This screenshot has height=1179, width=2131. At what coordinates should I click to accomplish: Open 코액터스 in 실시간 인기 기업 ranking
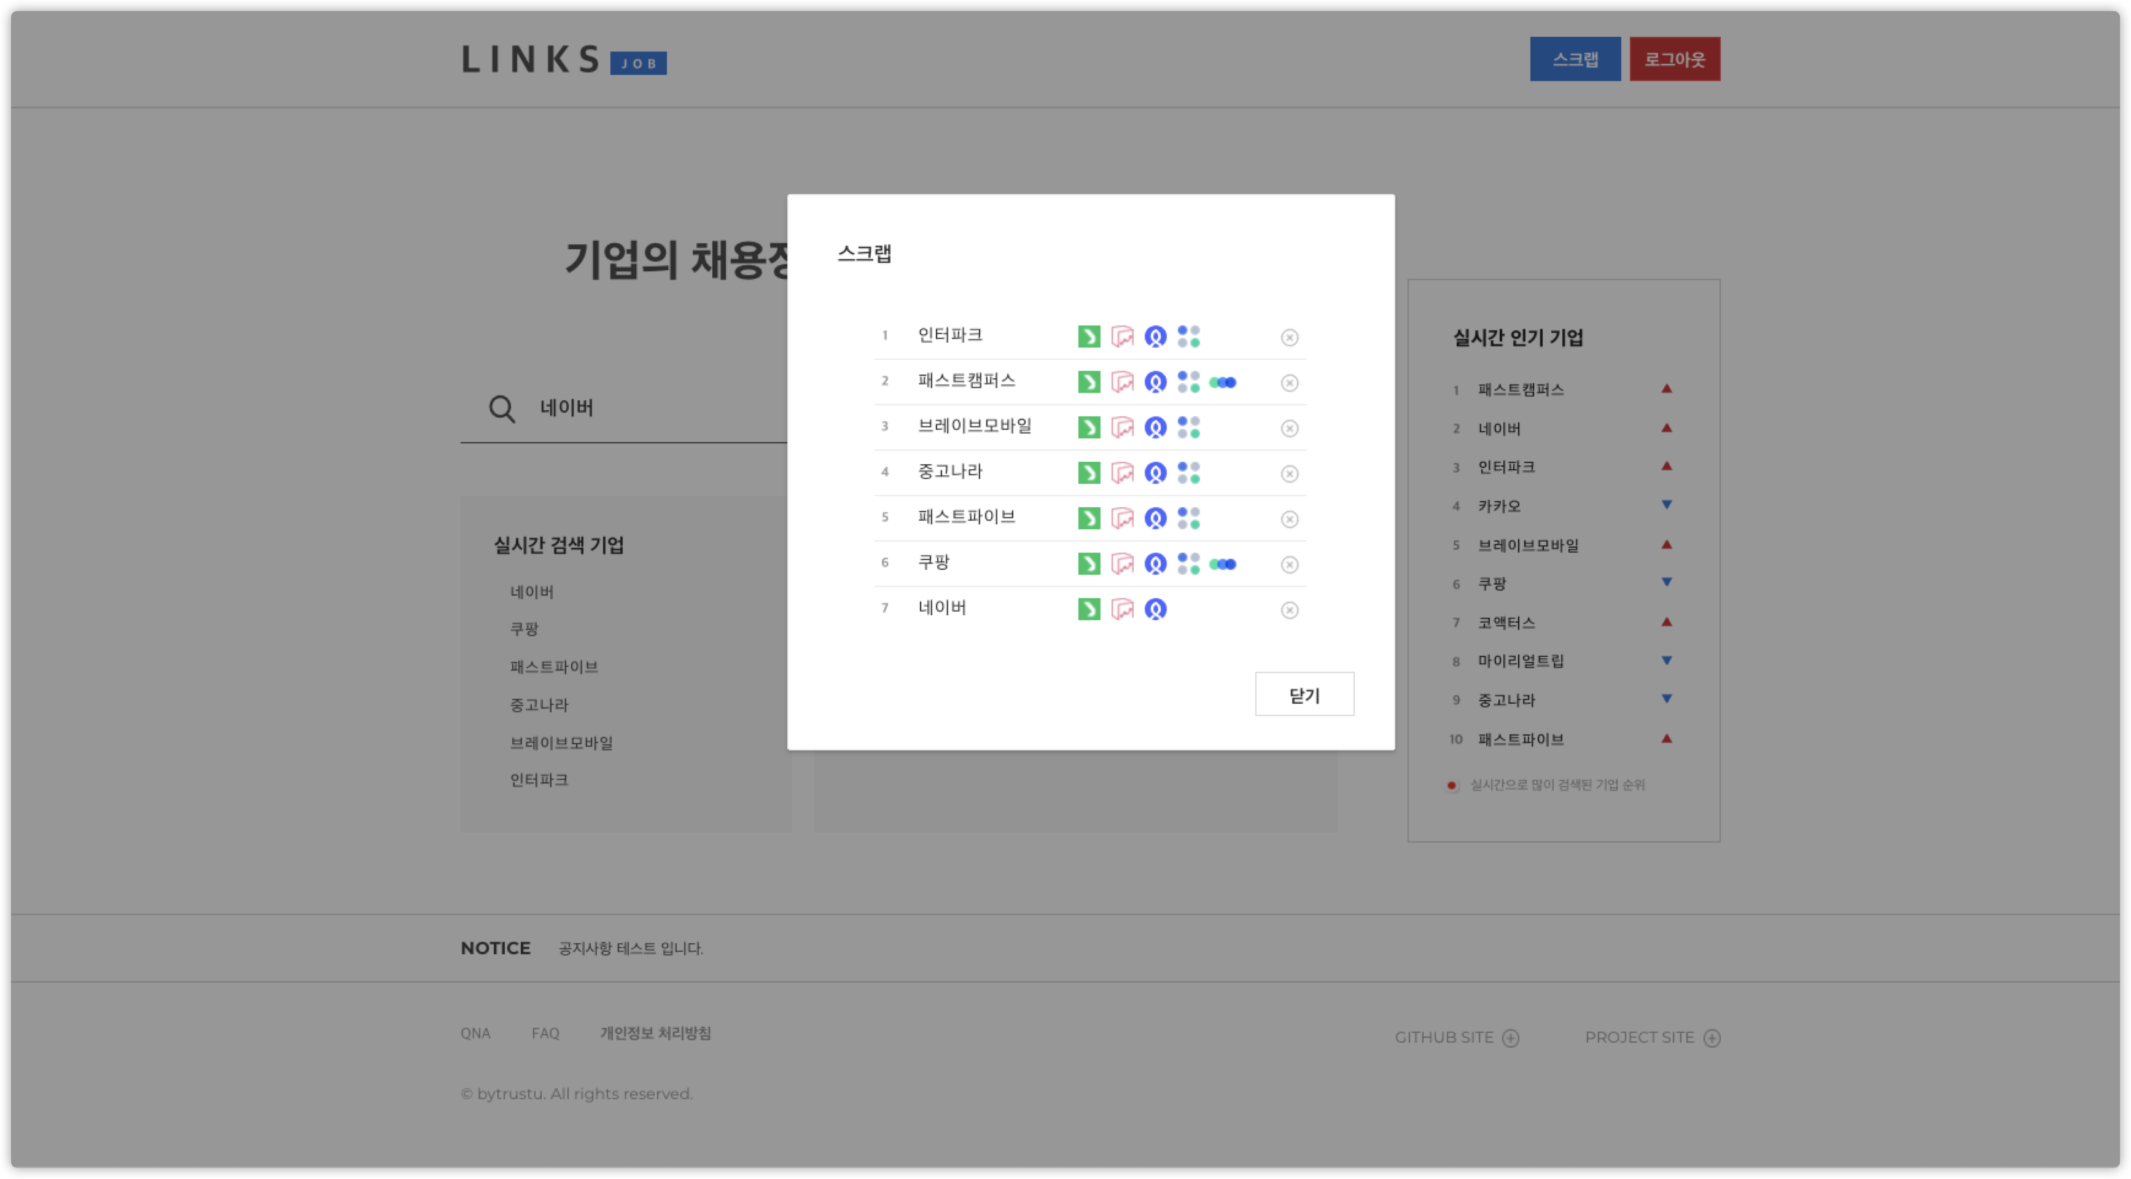pos(1506,623)
